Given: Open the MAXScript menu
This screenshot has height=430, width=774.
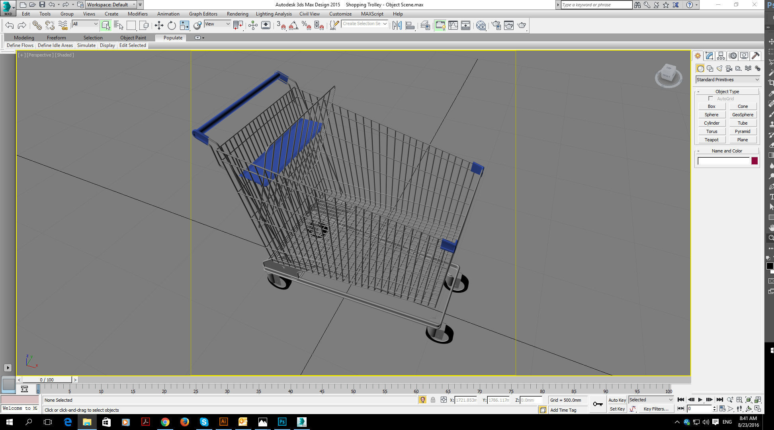Looking at the screenshot, I should tap(372, 14).
